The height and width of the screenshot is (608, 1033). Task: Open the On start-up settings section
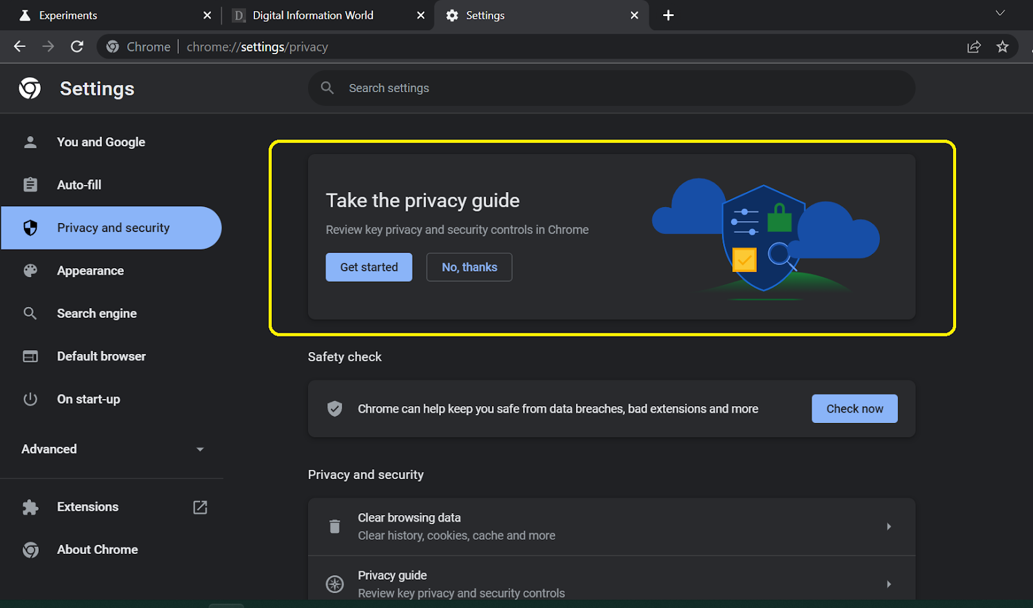point(111,399)
